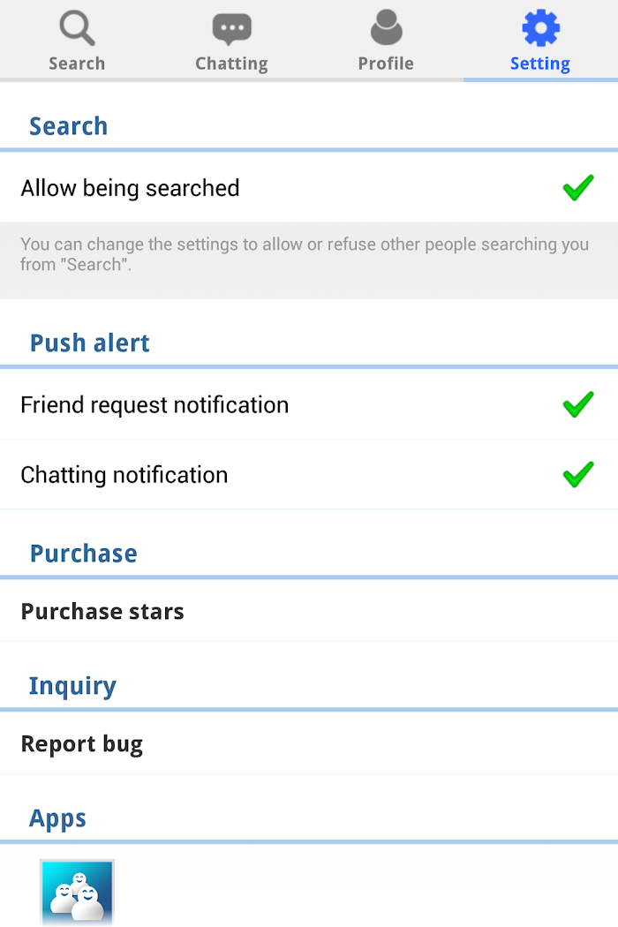Select Report bug entry
Viewport: 618px width, 927px height.
(x=309, y=743)
